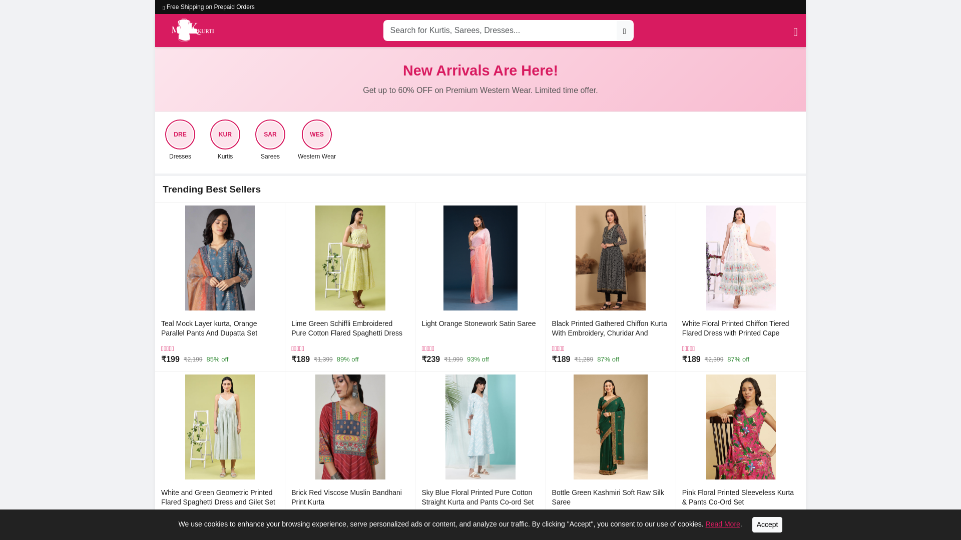Open the Sarees category circle
Viewport: 961px width, 540px height.
click(x=270, y=134)
